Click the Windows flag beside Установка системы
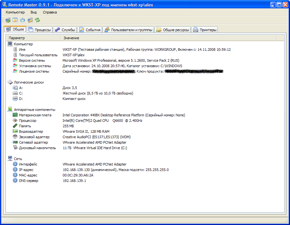The height and width of the screenshot is (225, 290). tap(15, 66)
